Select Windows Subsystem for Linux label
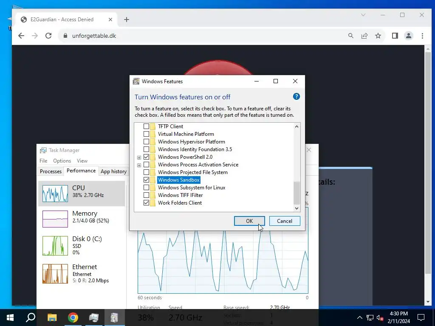Image resolution: width=435 pixels, height=326 pixels. (x=192, y=187)
